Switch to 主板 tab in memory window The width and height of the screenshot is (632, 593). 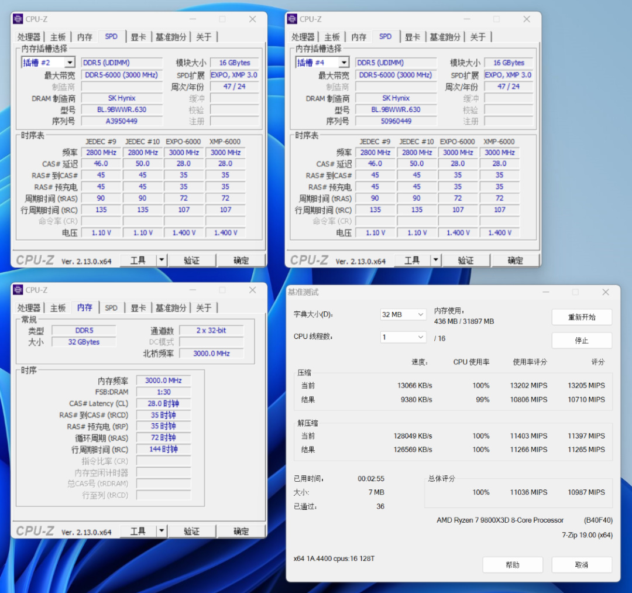point(57,308)
